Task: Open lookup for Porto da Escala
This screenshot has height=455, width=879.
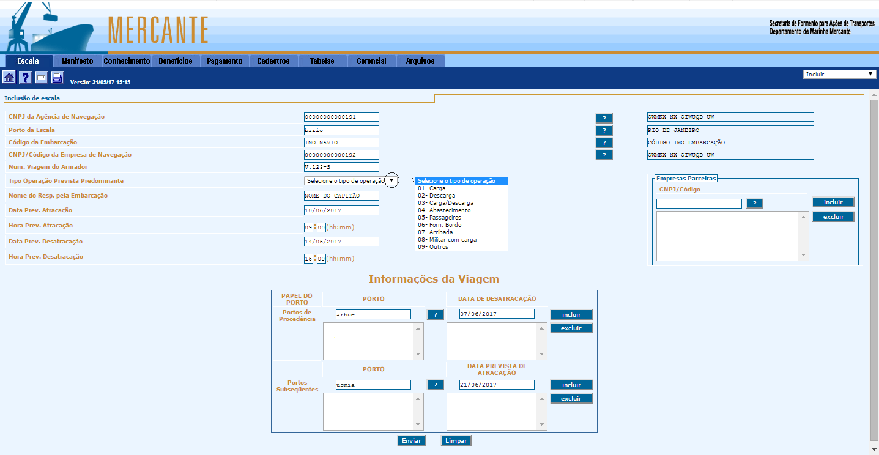Action: [x=604, y=130]
